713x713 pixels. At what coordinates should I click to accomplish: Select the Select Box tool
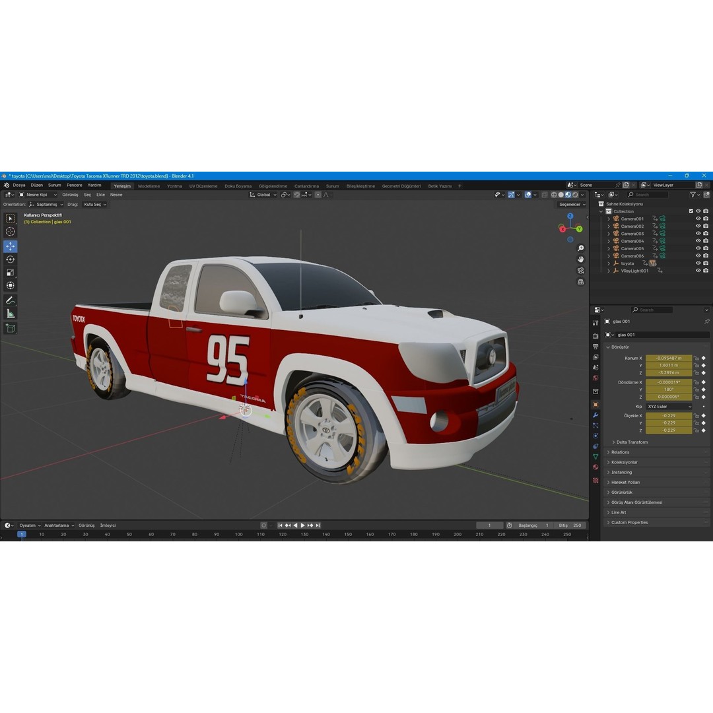[11, 219]
